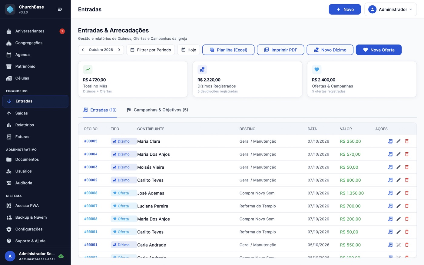Open Acesso PWA page
Image resolution: width=424 pixels, height=265 pixels.
point(35,206)
